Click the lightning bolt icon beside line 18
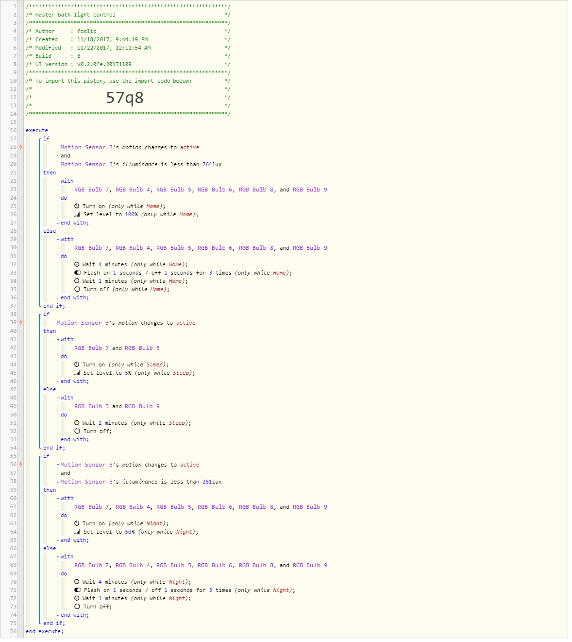This screenshot has width=572, height=642. 21,147
